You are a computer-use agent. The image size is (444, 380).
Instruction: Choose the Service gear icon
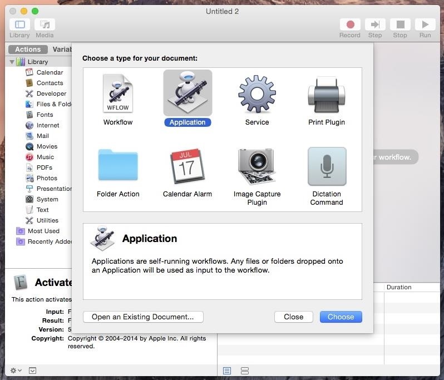(x=257, y=93)
